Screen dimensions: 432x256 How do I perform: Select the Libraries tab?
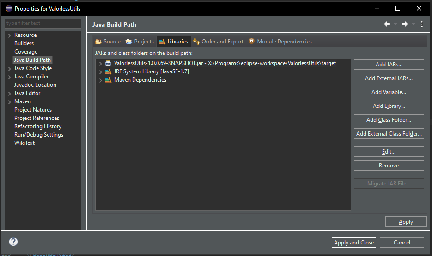click(174, 42)
